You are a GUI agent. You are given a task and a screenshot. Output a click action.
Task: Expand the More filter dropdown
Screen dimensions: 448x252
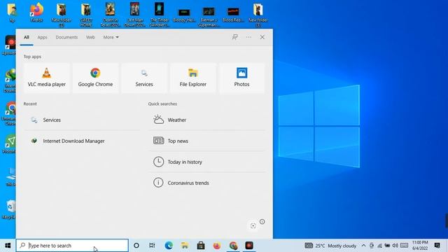pos(111,37)
